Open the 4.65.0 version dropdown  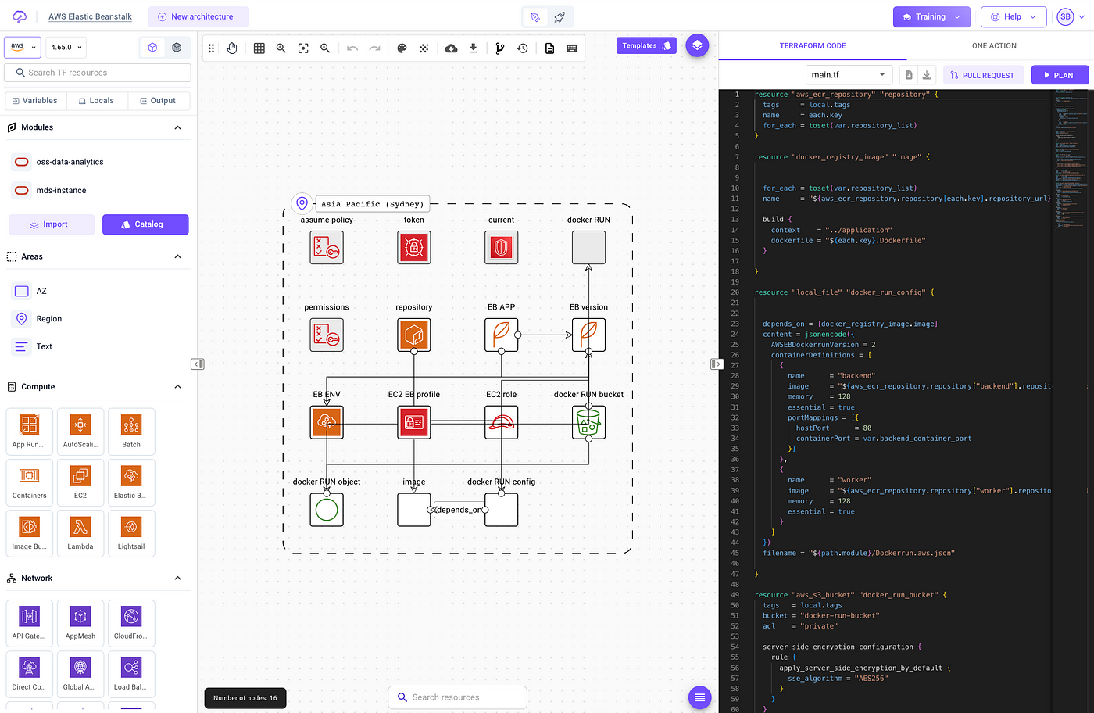(66, 47)
